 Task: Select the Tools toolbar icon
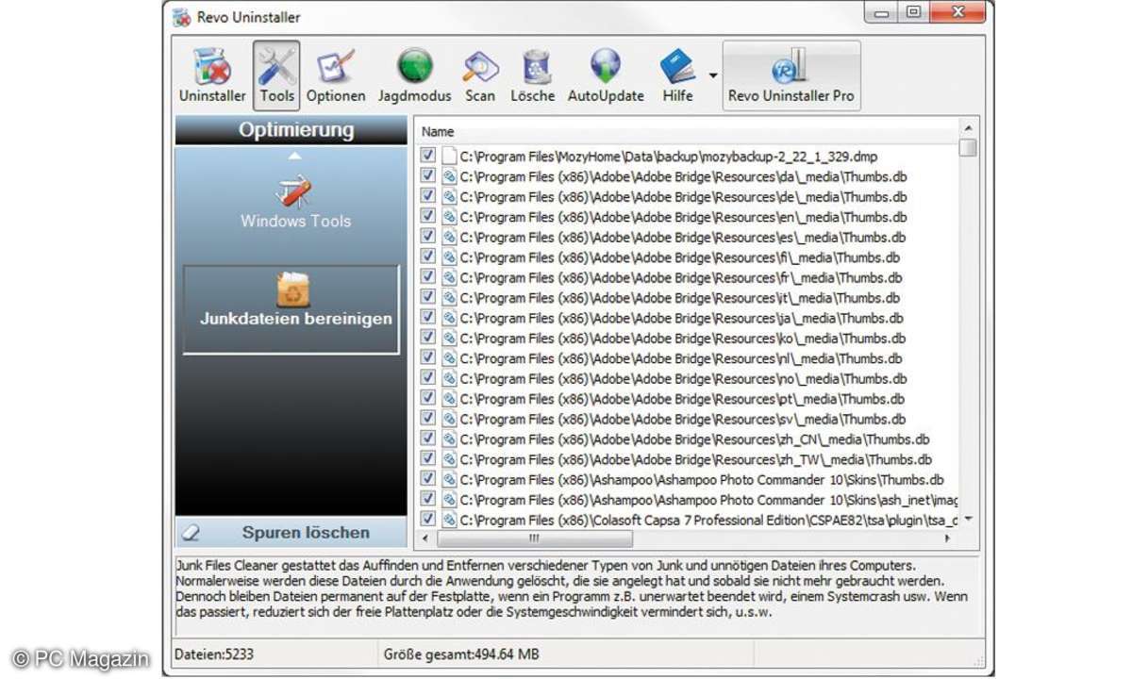[276, 75]
